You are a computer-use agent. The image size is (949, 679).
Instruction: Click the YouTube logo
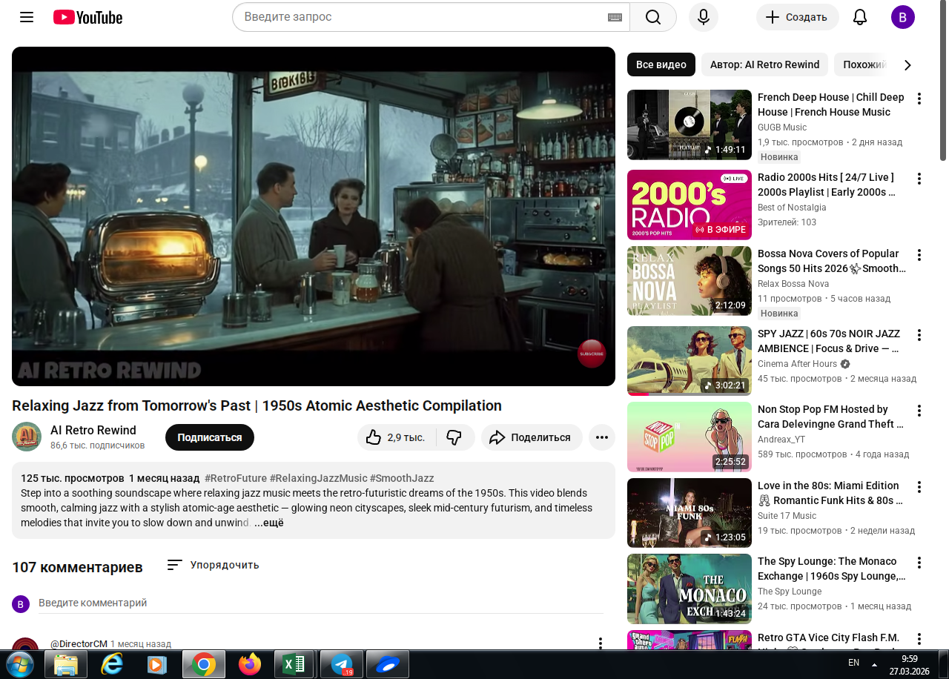[87, 17]
